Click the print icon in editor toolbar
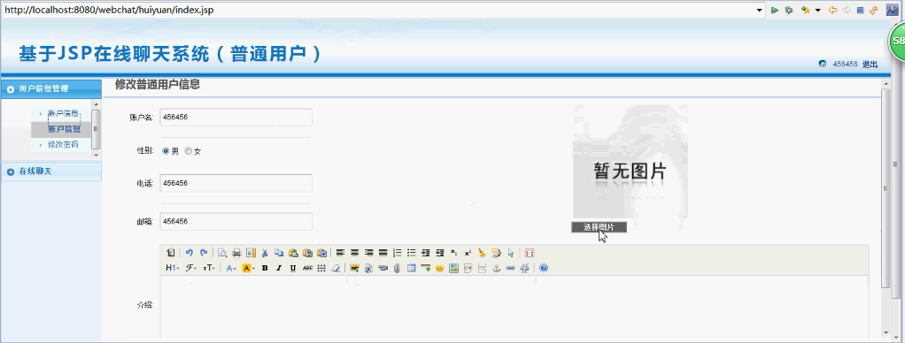 [x=236, y=253]
